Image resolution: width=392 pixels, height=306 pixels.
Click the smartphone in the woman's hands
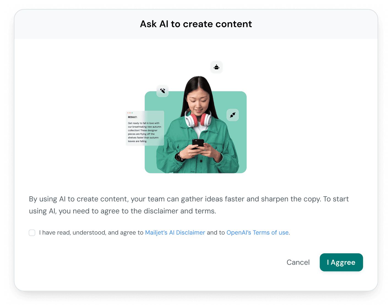[198, 144]
